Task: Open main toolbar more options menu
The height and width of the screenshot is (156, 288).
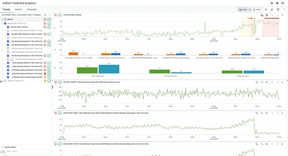Action: (x=284, y=9)
